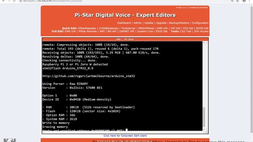Open the SSH Access tool
Screen dimensions: 253x142
[201, 31]
